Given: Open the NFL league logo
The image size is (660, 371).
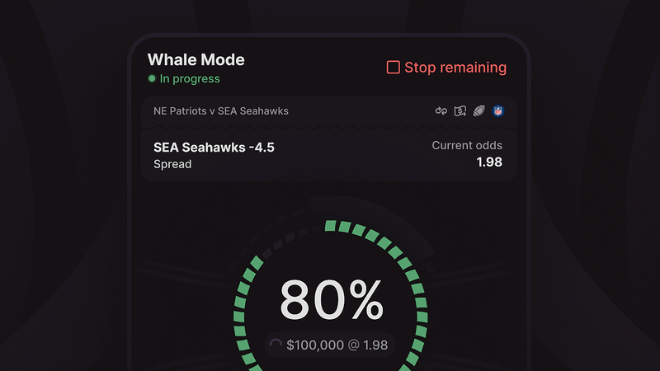Looking at the screenshot, I should click(x=497, y=110).
